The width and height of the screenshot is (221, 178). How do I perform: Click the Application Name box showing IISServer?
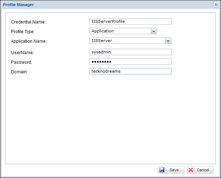click(x=127, y=41)
